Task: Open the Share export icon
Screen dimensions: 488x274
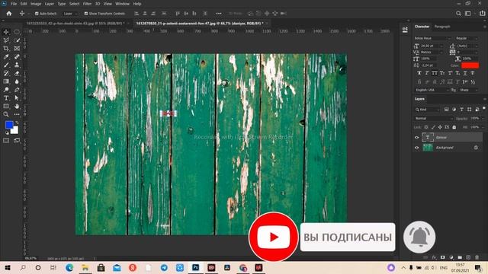Action: pyautogui.click(x=482, y=14)
